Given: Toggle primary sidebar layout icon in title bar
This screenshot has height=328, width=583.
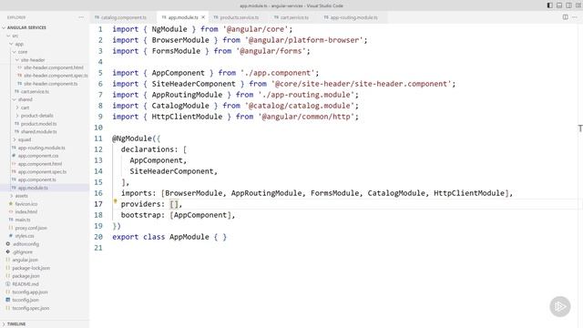Looking at the screenshot, I should 549,5.
